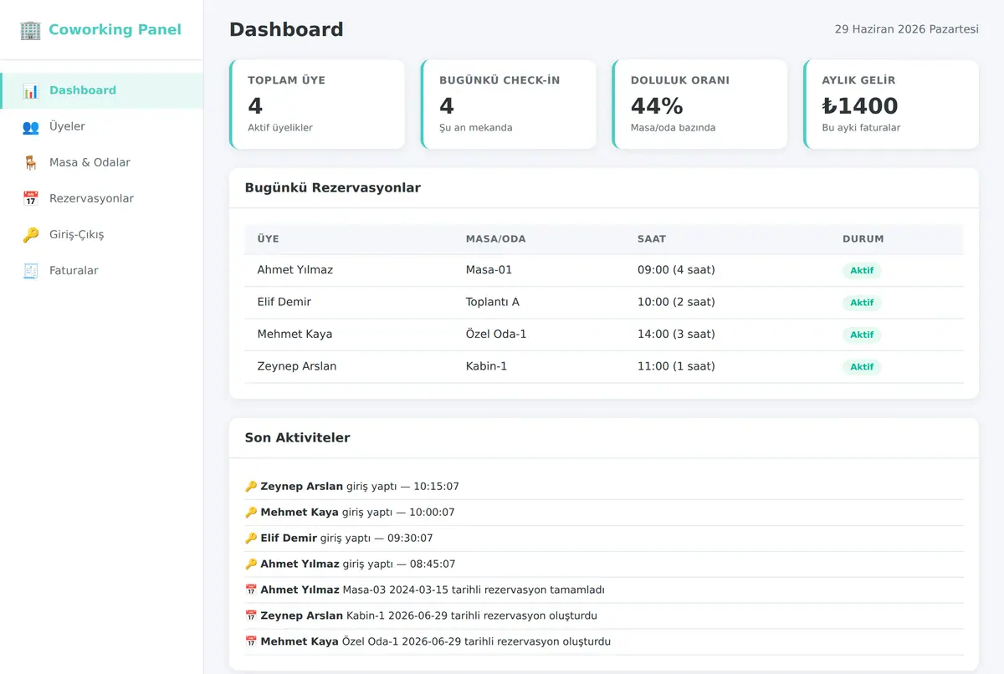
Task: Open the Aylık Gelir card
Action: pyautogui.click(x=892, y=105)
